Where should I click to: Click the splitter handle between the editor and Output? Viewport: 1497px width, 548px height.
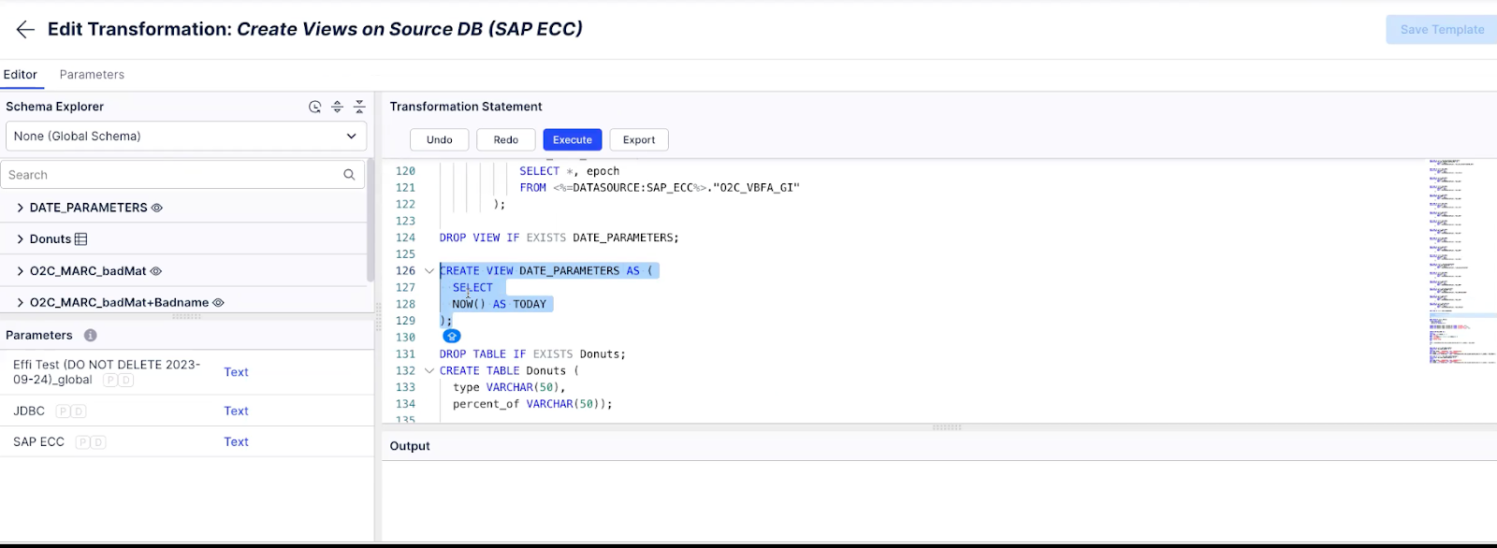click(x=947, y=427)
